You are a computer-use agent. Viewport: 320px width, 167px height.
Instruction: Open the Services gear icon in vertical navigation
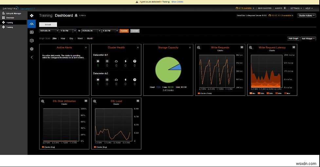pyautogui.click(x=32, y=49)
